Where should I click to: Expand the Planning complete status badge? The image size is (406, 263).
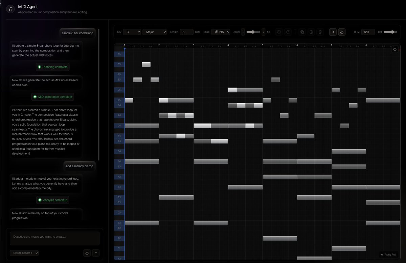52,67
